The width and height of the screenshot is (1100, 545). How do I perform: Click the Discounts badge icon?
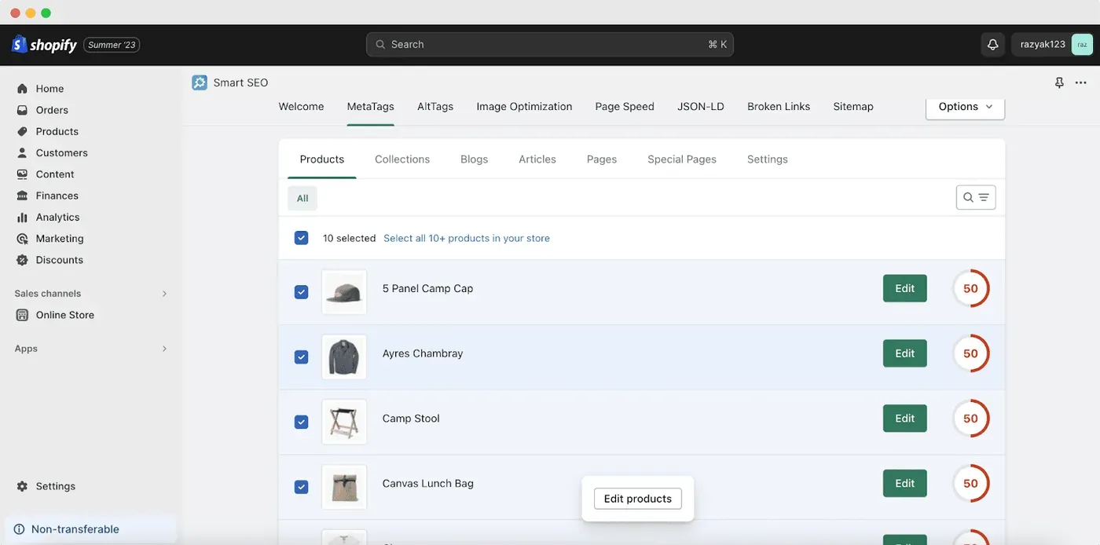click(x=22, y=260)
